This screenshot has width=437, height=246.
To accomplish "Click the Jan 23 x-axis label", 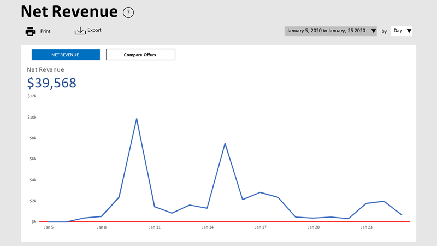I will 367,227.
